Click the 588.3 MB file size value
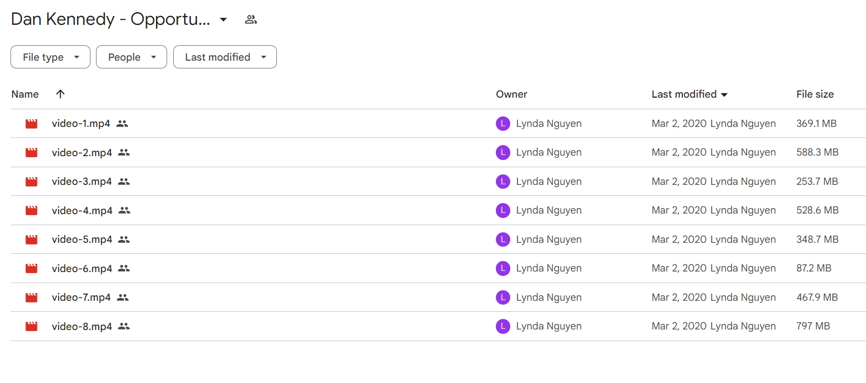The image size is (866, 383). coord(817,152)
